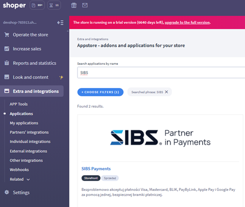Screen dimensions: 245x207
Task: Select the Operate the store cart icon
Action: pyautogui.click(x=7, y=35)
